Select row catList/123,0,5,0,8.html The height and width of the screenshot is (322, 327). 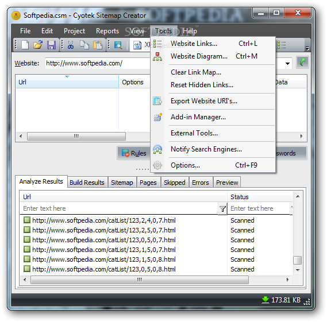(x=156, y=269)
